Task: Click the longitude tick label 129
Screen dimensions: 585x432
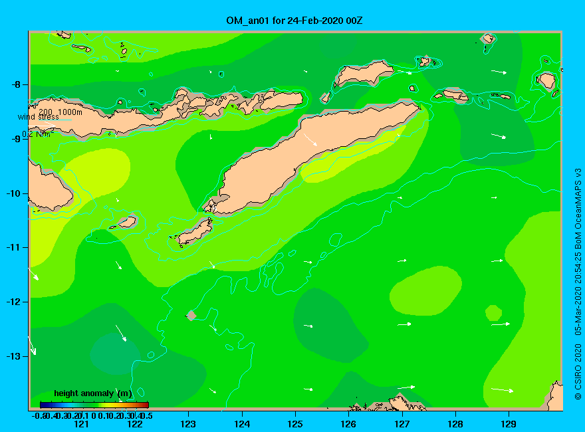Action: tap(509, 424)
